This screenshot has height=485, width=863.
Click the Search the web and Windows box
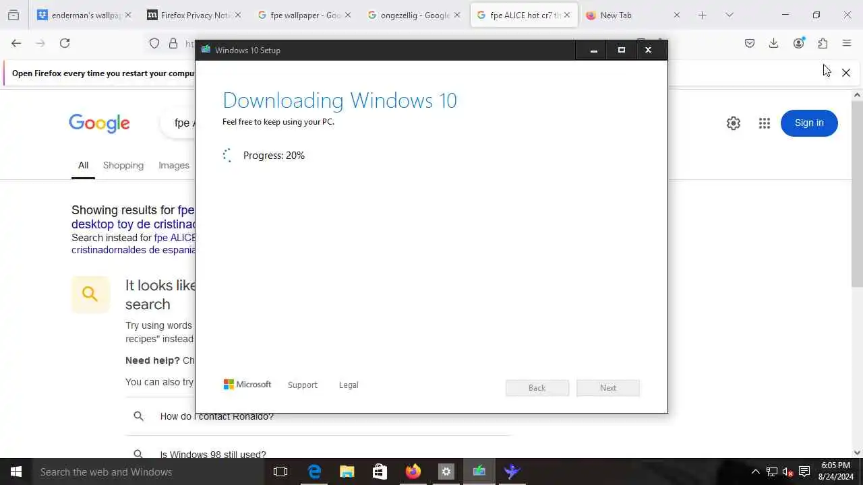148,472
